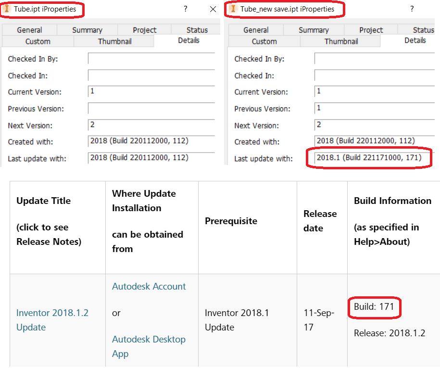
Task: Click the help question mark in Tube.ipt iProperties
Action: pyautogui.click(x=186, y=9)
